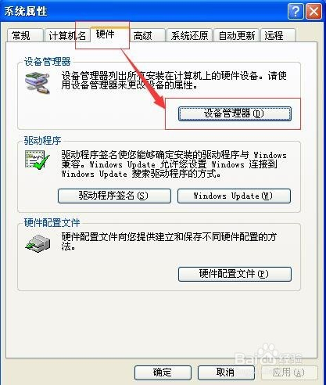The image size is (326, 385).
Task: Click the hardware profiles drive icon
Action: (x=38, y=243)
